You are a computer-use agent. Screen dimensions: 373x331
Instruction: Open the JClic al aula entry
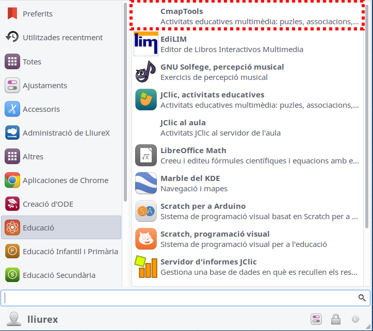pos(248,127)
